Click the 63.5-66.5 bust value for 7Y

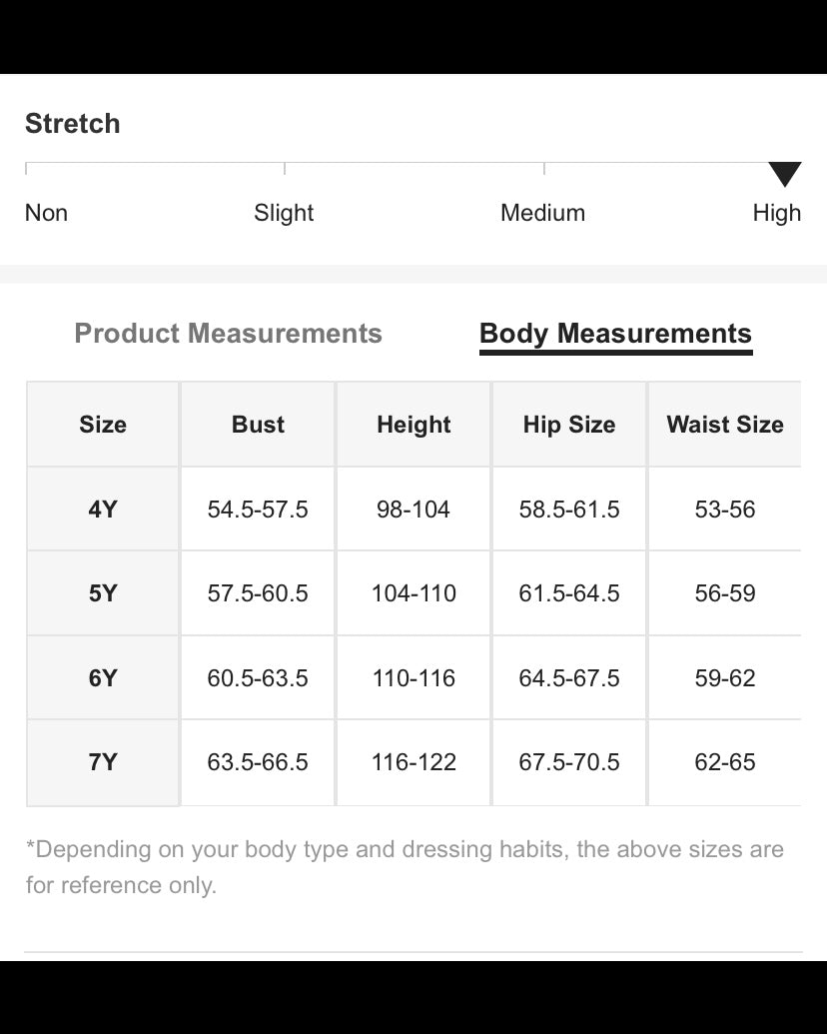[257, 762]
